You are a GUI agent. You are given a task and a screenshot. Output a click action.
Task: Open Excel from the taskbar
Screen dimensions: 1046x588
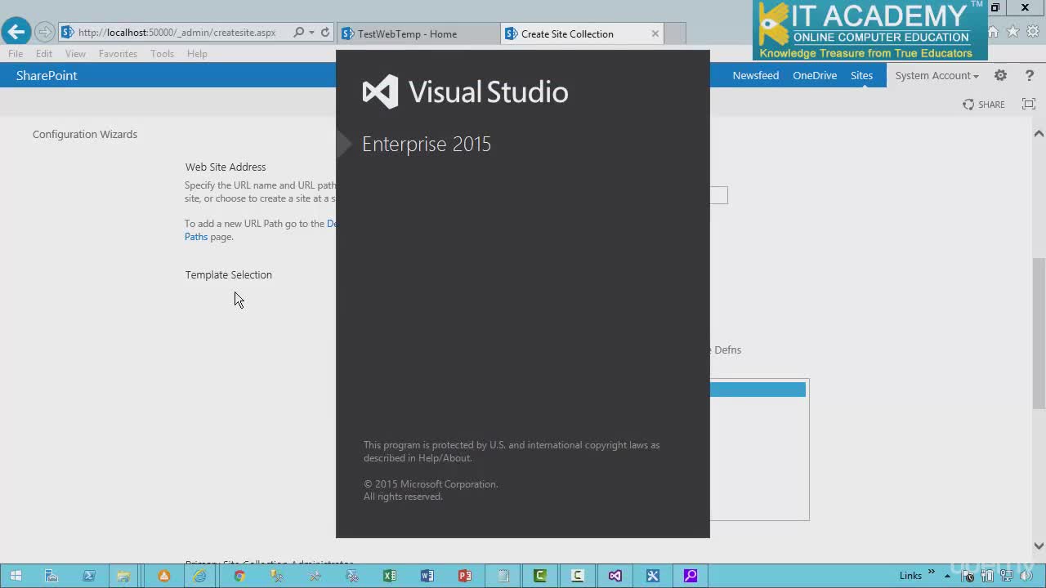point(390,576)
